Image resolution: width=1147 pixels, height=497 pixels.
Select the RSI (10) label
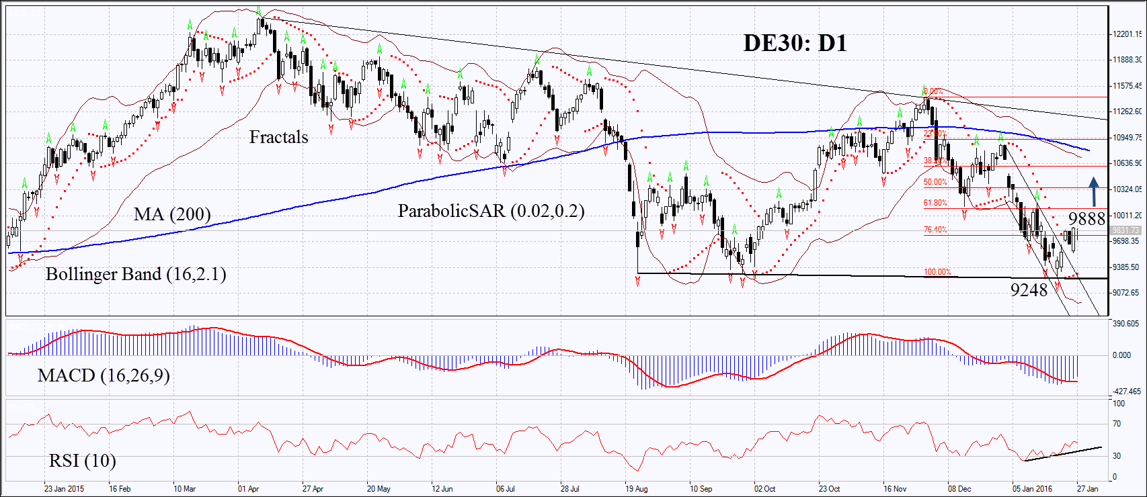[x=83, y=461]
